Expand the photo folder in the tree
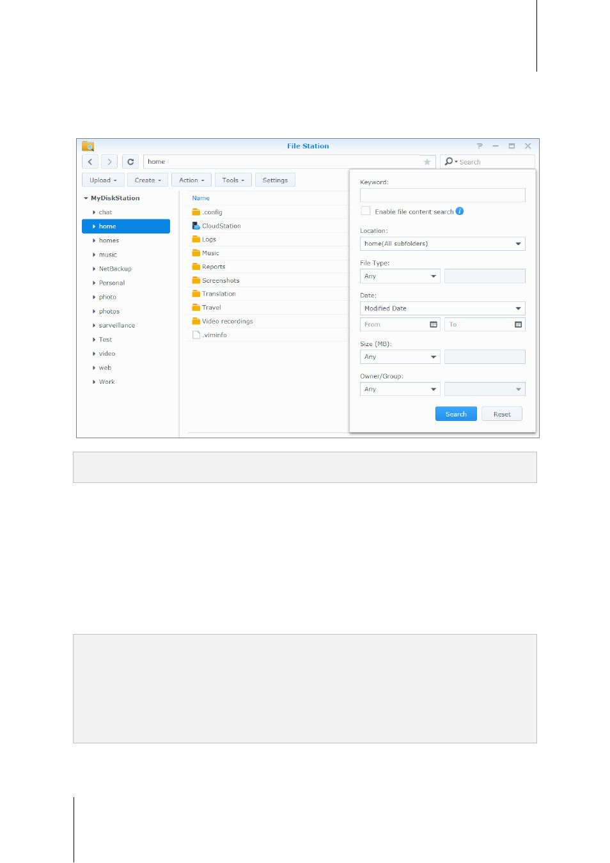The width and height of the screenshot is (610, 863). (x=94, y=297)
